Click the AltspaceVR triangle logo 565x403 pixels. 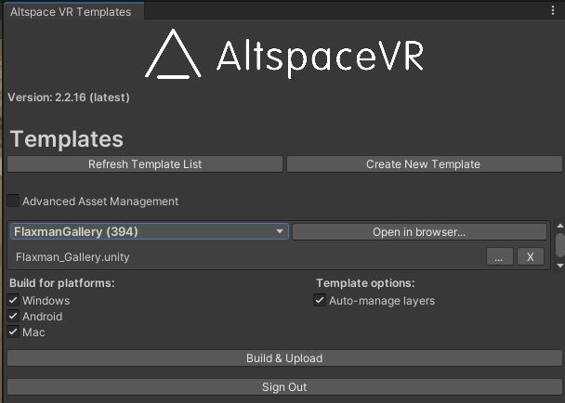[174, 55]
